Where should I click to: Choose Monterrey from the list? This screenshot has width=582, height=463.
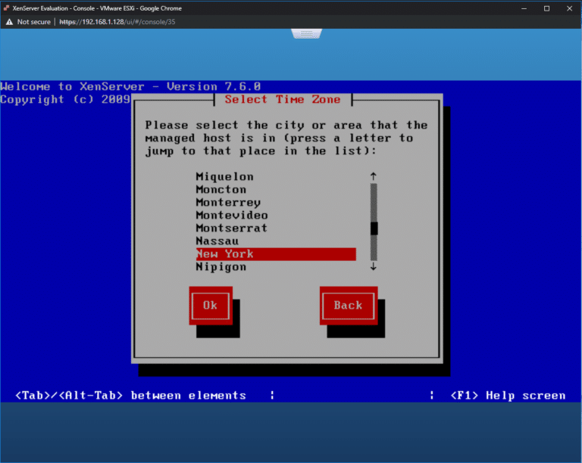(228, 203)
